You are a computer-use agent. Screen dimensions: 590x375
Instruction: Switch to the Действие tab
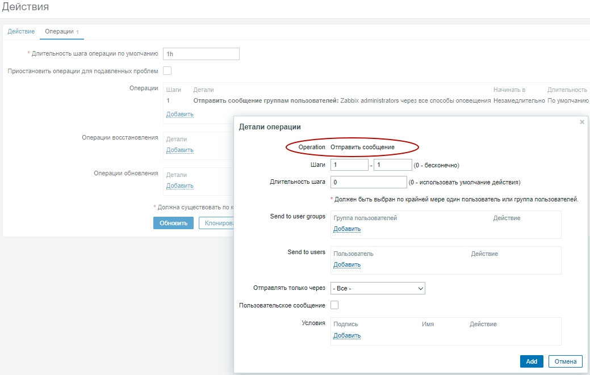21,31
